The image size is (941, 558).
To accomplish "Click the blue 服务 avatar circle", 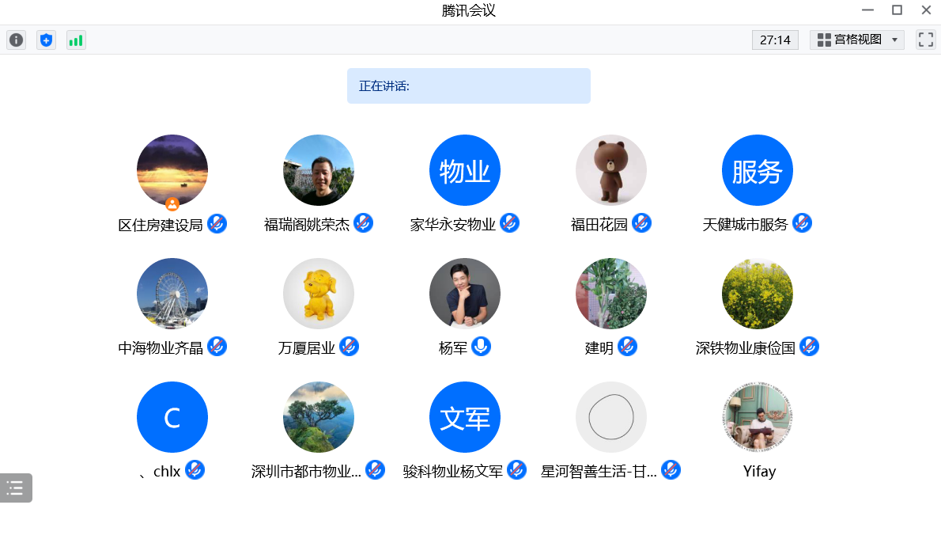I will point(758,170).
